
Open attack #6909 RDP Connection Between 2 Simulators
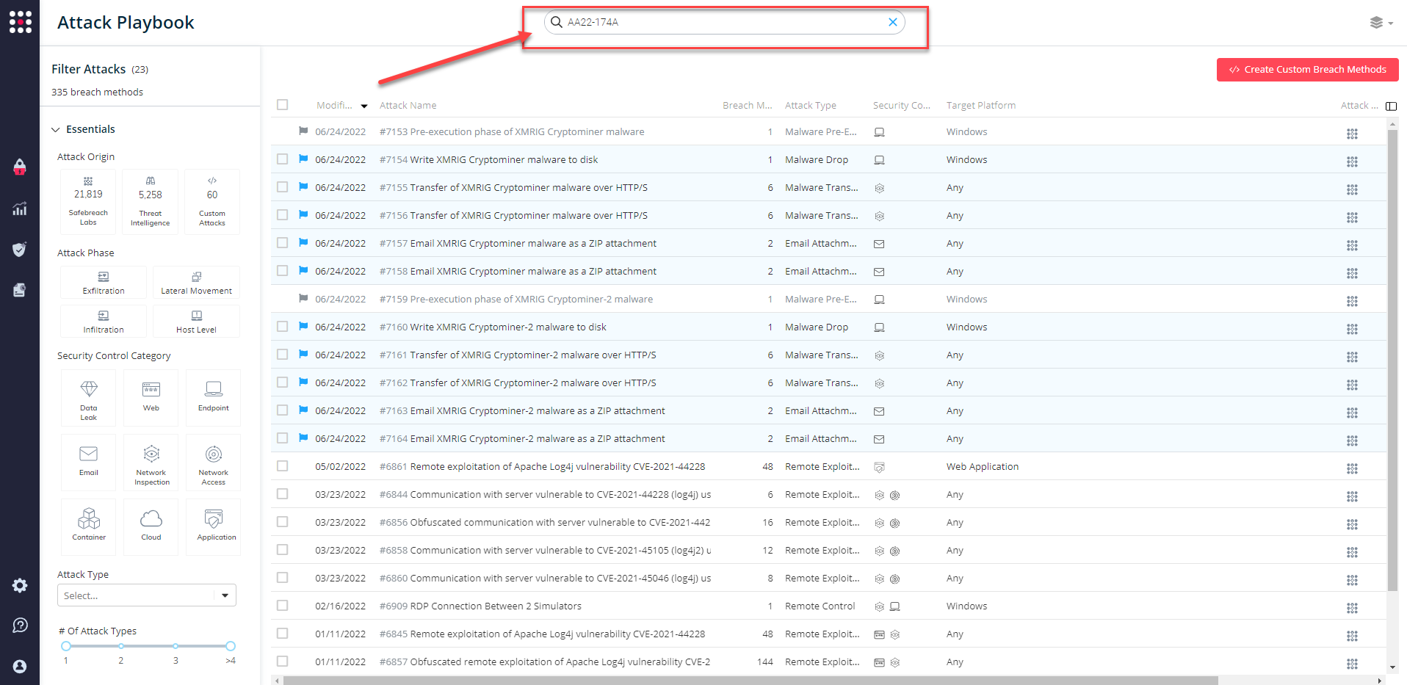click(x=480, y=606)
